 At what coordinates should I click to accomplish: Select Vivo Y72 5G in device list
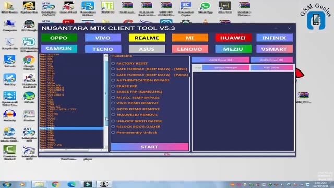tap(49, 114)
